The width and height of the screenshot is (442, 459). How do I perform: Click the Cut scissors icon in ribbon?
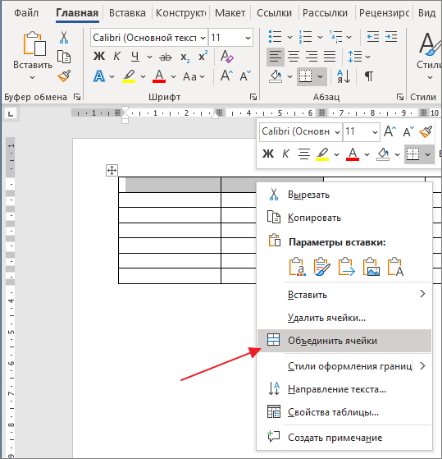point(64,38)
